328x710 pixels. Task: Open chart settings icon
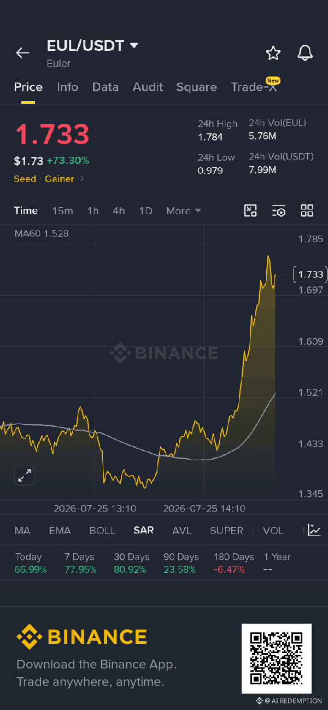pos(279,210)
